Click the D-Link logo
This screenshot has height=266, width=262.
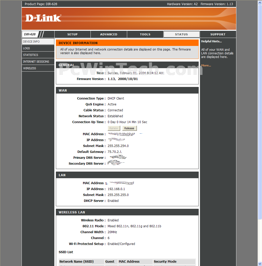click(x=43, y=18)
